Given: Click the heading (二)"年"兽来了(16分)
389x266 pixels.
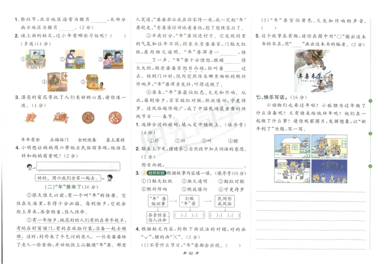Looking at the screenshot, I should click(x=71, y=187).
